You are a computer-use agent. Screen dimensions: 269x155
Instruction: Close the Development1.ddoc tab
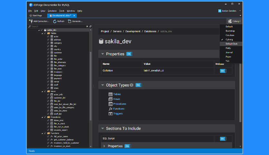point(74,16)
